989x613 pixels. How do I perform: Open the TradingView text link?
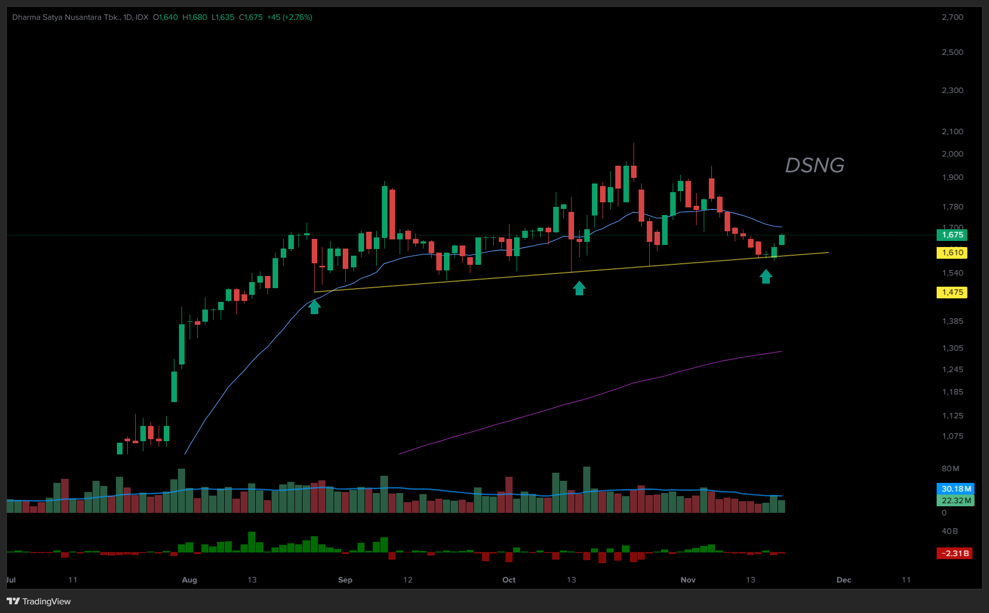point(46,601)
